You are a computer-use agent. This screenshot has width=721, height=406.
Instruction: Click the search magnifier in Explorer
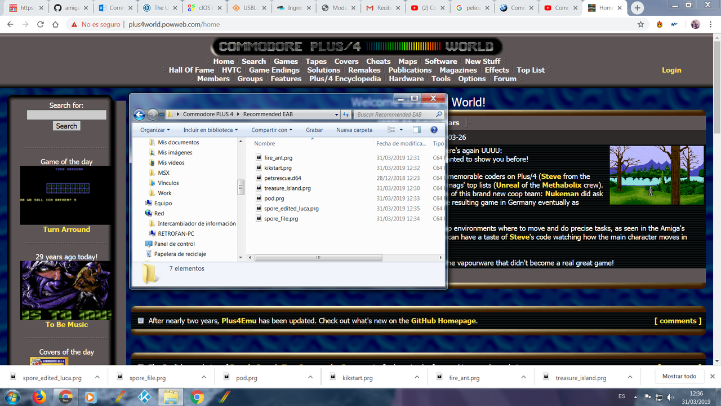point(439,114)
